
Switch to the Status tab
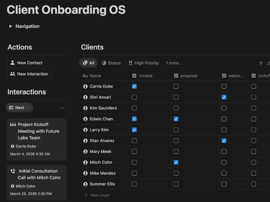point(111,63)
